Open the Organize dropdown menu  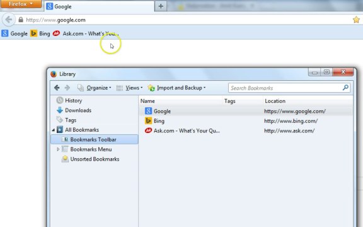click(95, 88)
